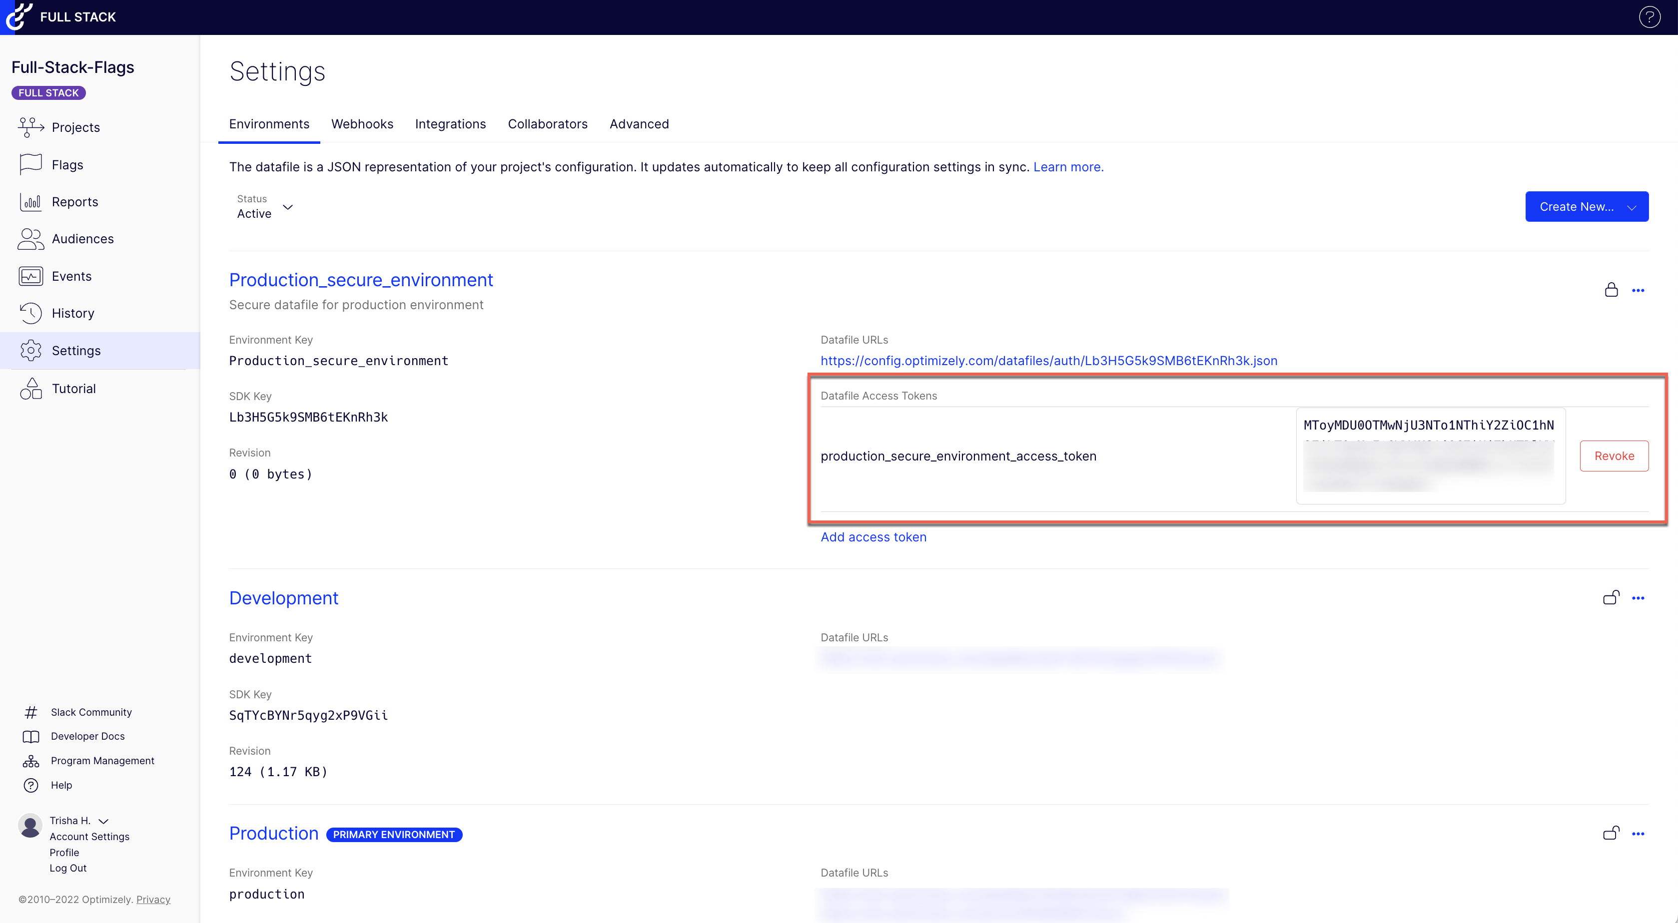Open the Events page icon

coord(30,276)
